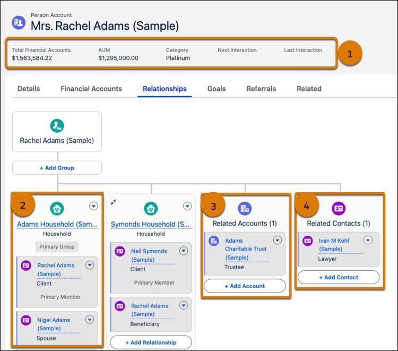Open the Referrals tab

[x=261, y=89]
